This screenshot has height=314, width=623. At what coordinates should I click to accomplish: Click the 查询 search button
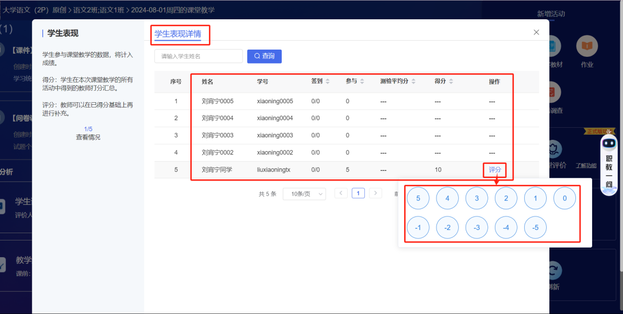264,56
